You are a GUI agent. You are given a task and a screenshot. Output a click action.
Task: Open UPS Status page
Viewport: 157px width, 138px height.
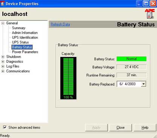tap(20, 42)
